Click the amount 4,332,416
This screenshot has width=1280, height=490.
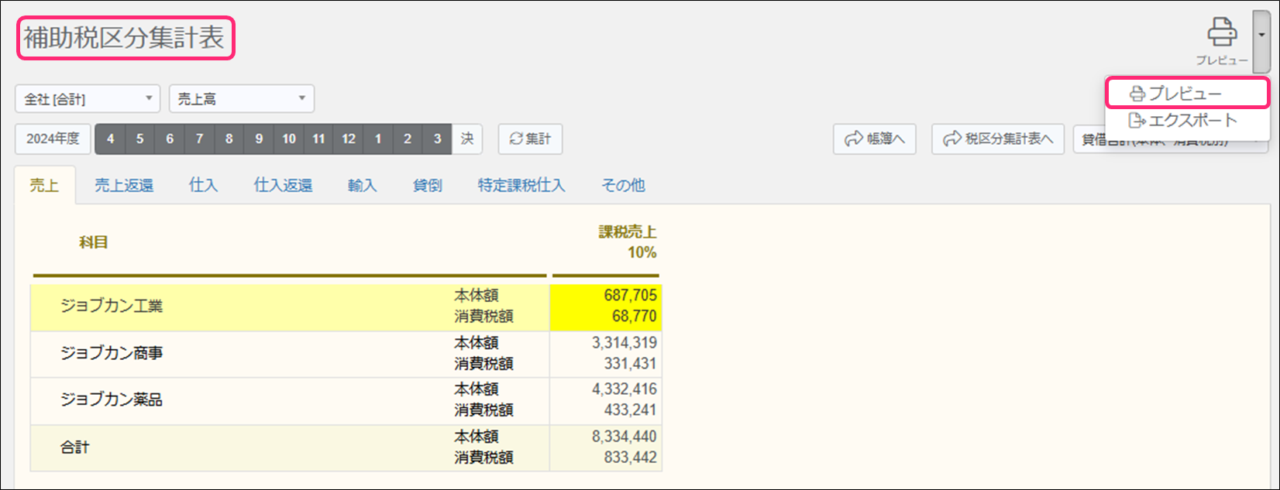(x=625, y=389)
